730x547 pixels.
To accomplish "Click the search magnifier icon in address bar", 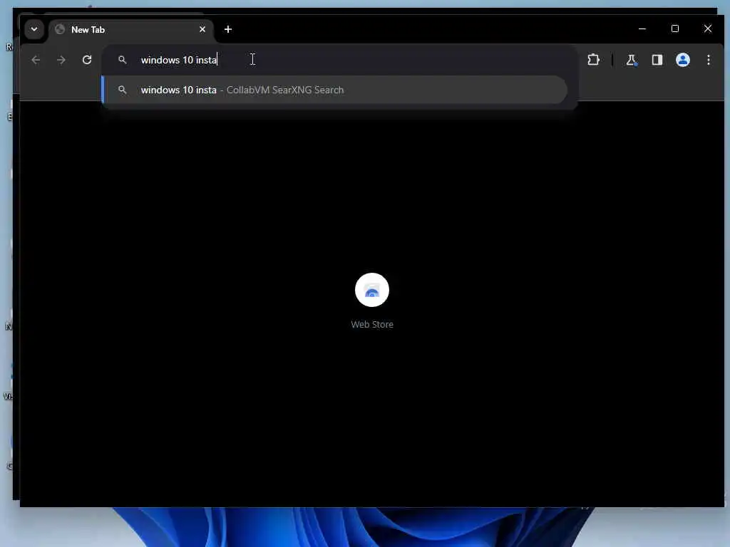I will (123, 60).
